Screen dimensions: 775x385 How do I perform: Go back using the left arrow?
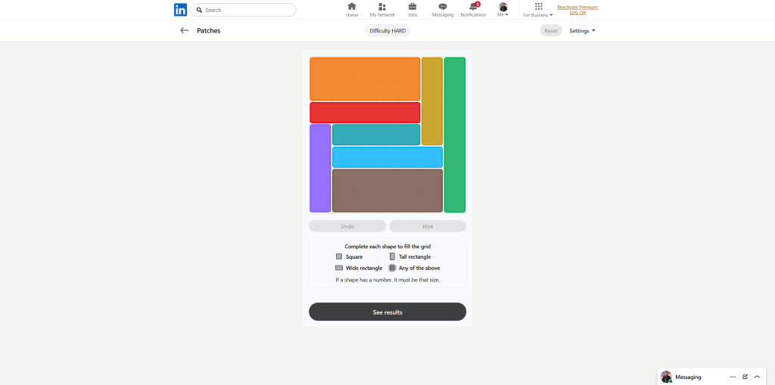click(185, 31)
